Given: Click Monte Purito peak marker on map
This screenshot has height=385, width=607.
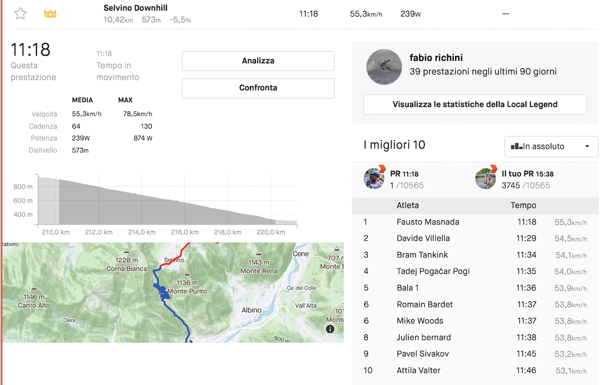Looking at the screenshot, I should pos(187,274).
